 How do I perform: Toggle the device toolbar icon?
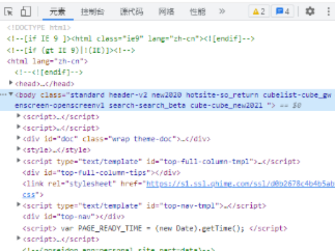click(26, 11)
